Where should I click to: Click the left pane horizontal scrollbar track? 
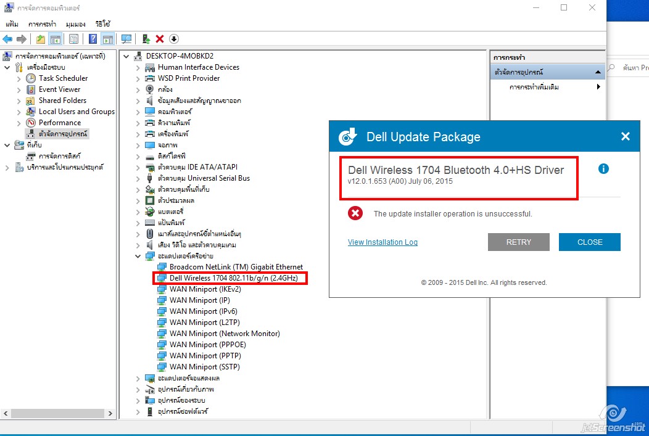click(57, 413)
